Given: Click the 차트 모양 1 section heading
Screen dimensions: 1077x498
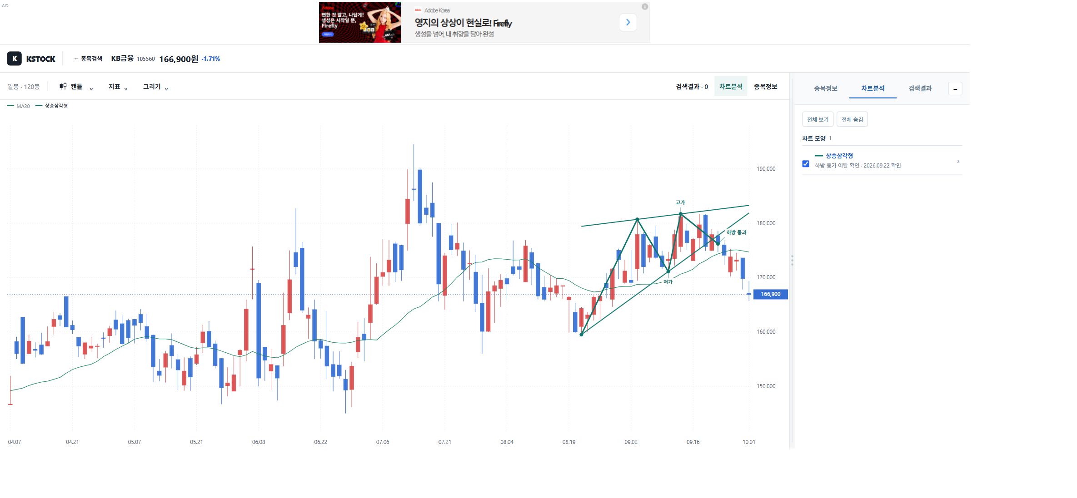Looking at the screenshot, I should point(817,138).
